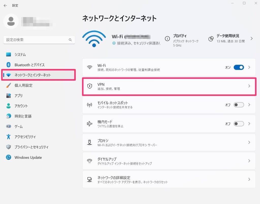
Task: Turn on the airplane mode toggle
Action: coord(239,124)
